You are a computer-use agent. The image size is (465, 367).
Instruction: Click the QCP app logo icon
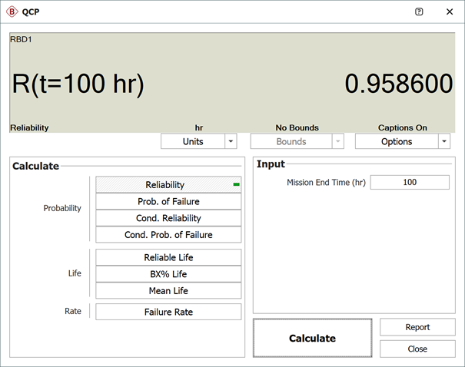tap(12, 12)
